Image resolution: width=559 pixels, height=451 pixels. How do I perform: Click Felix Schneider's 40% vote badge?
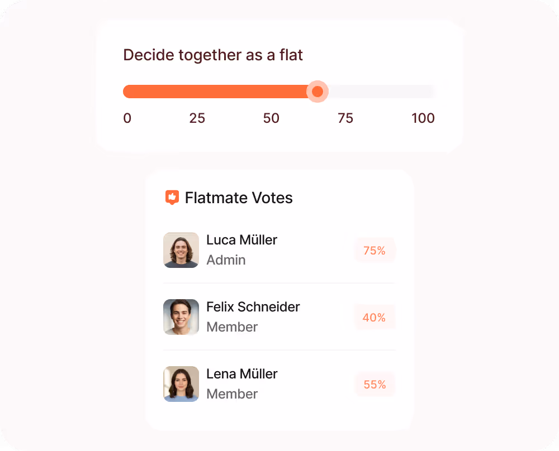point(375,317)
